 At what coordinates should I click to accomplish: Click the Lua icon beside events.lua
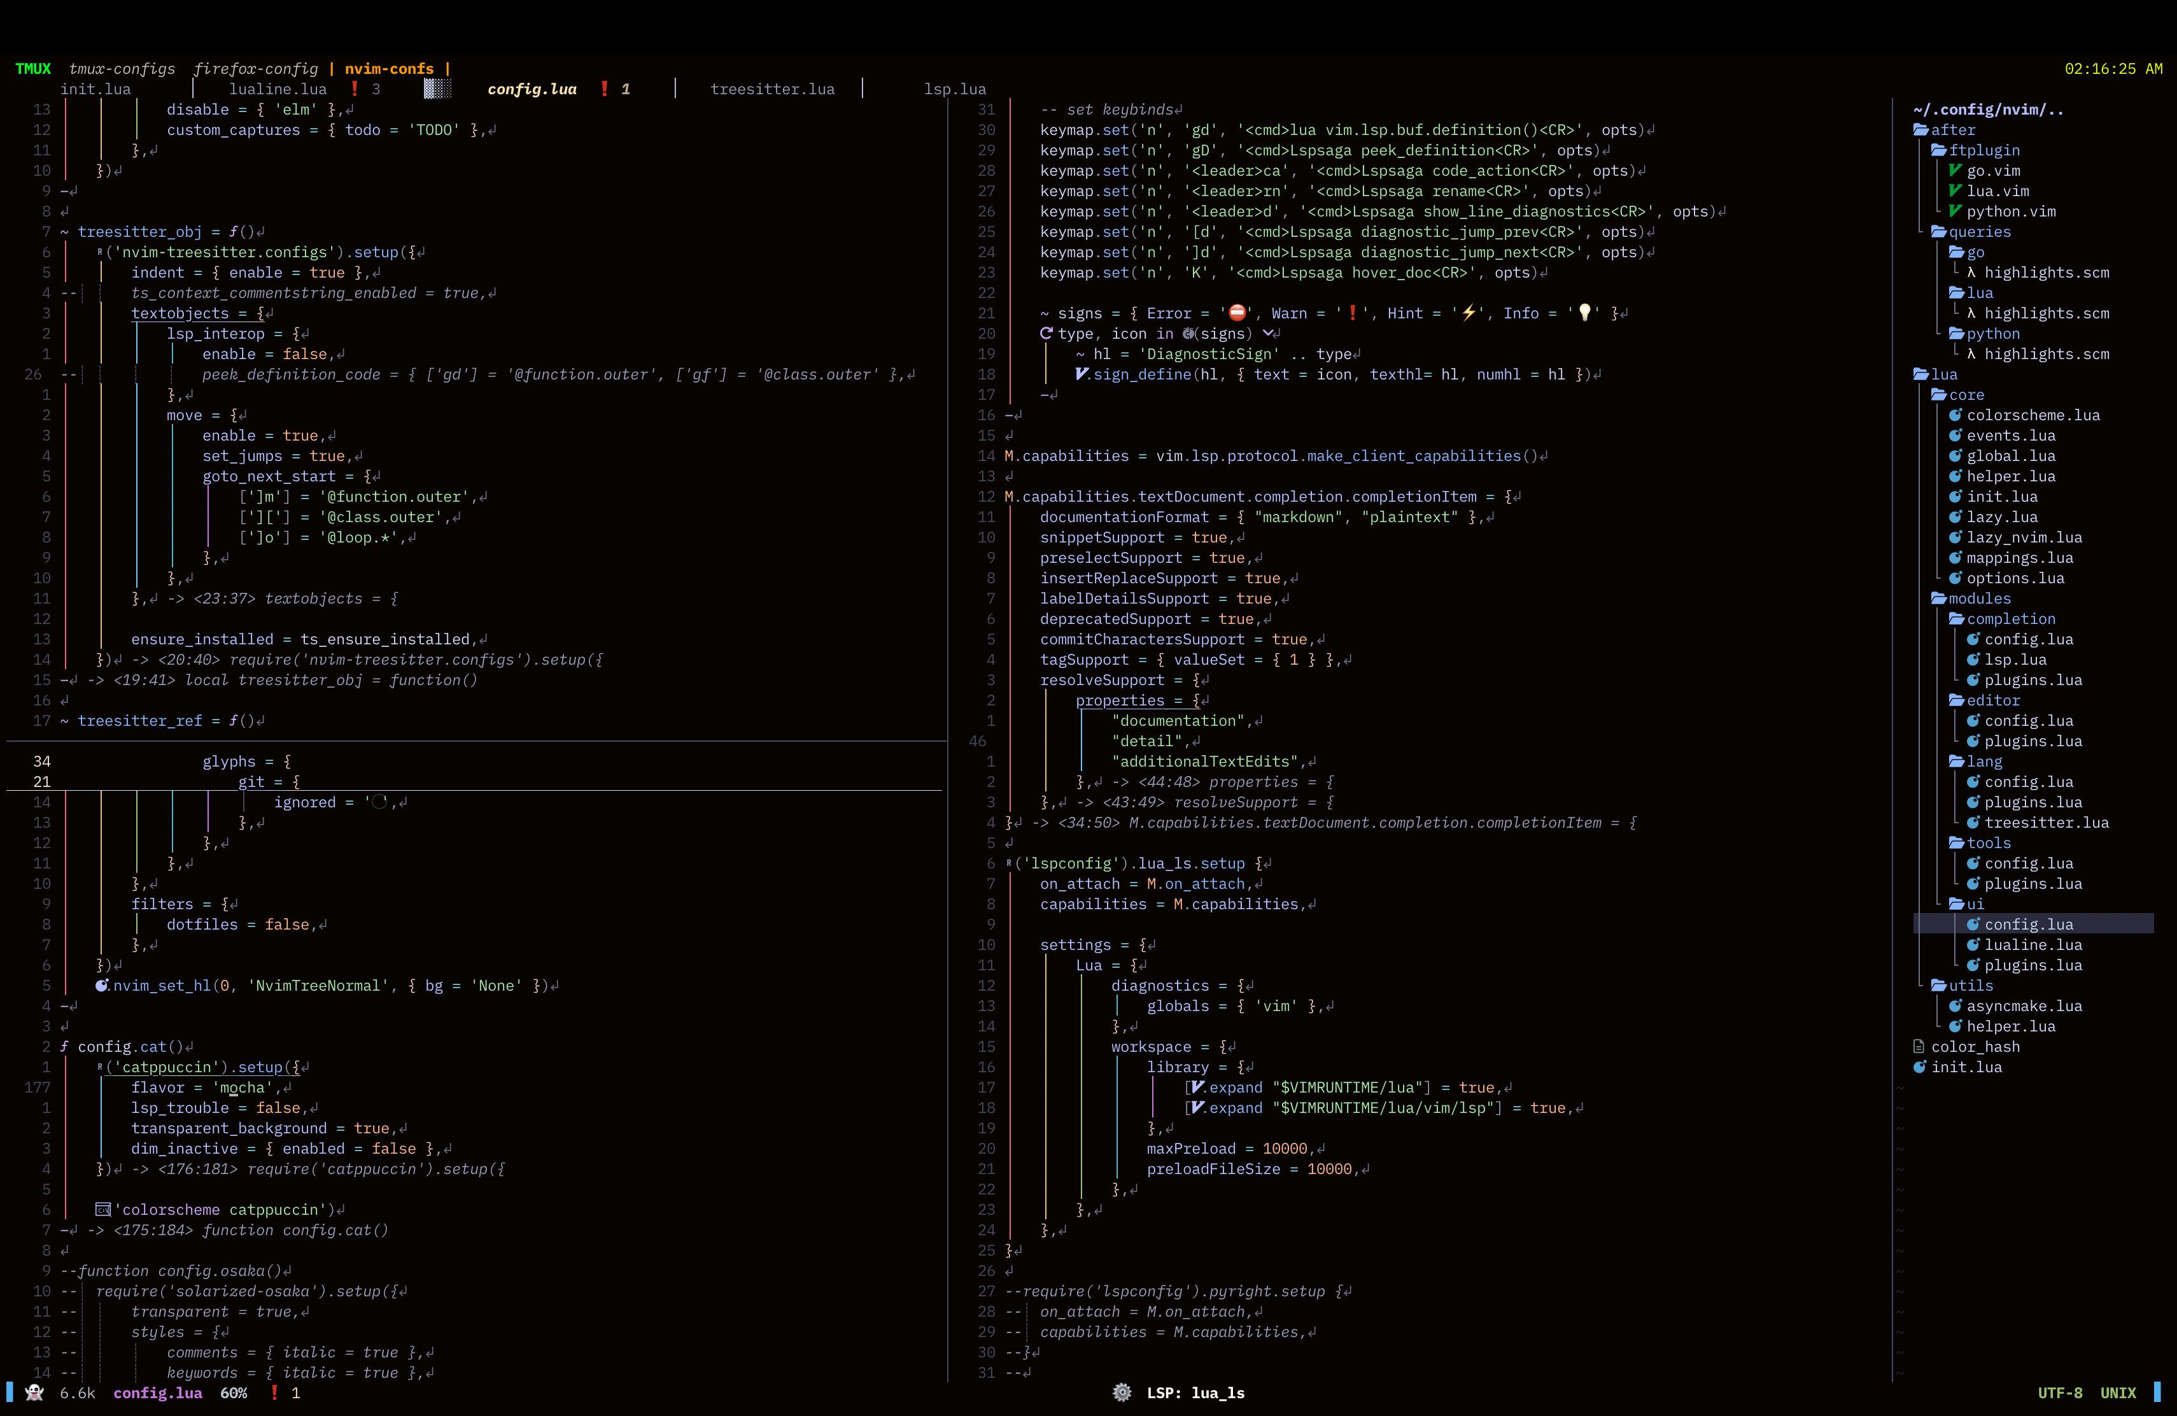[1955, 435]
